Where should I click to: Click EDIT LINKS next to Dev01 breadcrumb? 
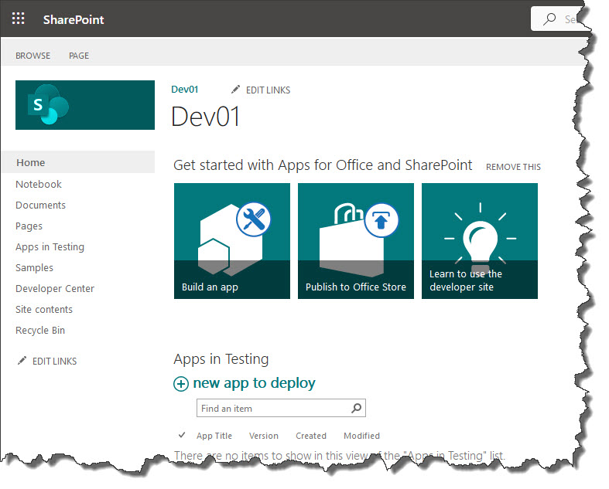268,90
